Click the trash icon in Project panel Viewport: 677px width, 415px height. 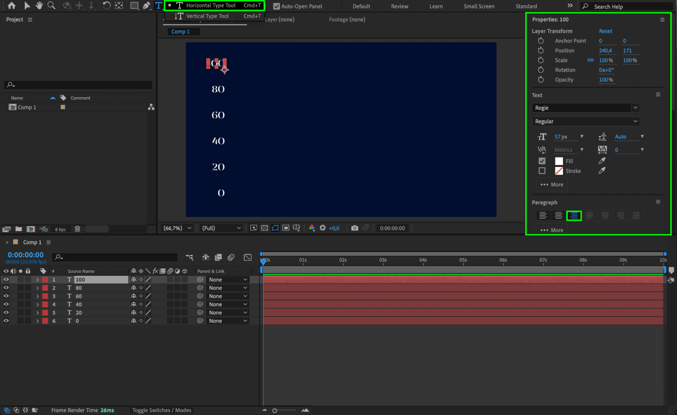pos(77,229)
